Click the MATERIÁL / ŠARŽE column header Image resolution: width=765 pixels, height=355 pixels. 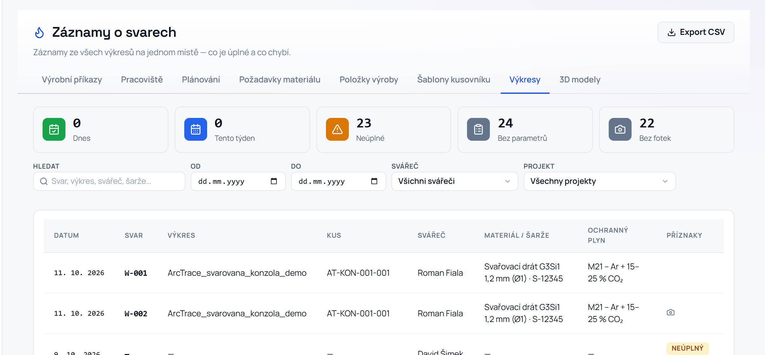517,236
